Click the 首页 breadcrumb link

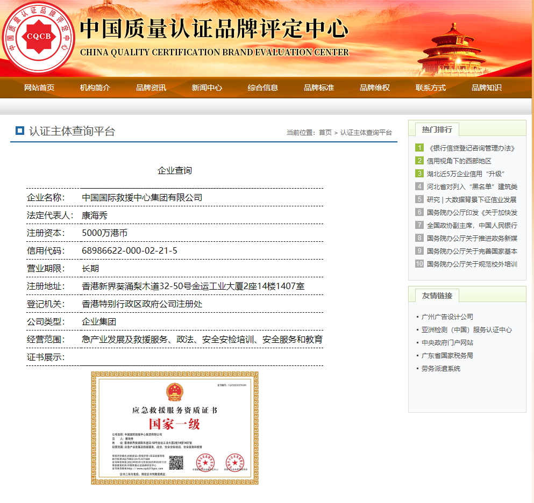click(325, 132)
